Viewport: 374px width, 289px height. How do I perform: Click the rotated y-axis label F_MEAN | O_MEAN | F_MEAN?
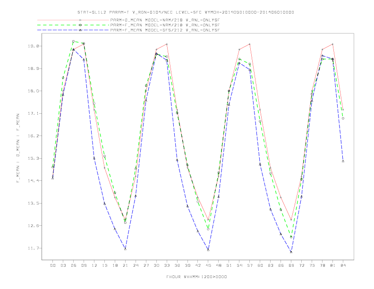click(x=18, y=148)
